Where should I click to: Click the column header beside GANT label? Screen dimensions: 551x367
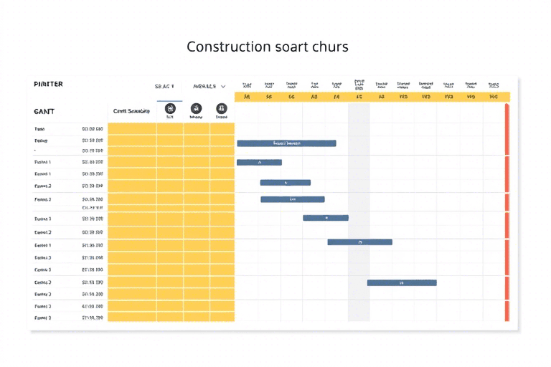pyautogui.click(x=131, y=112)
